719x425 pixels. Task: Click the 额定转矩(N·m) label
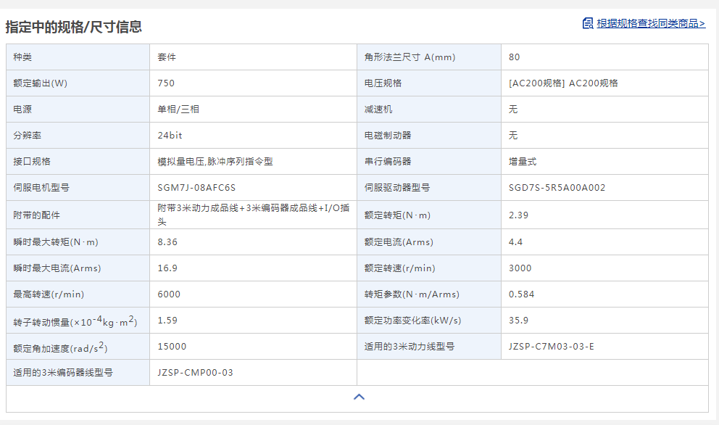pyautogui.click(x=398, y=215)
